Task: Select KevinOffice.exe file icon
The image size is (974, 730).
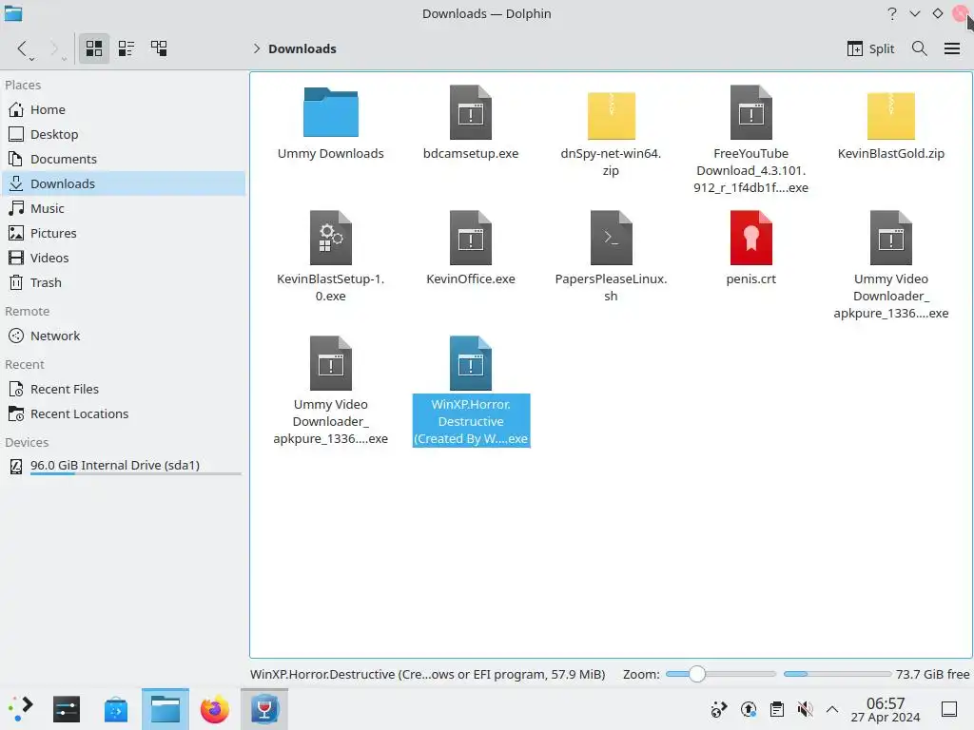Action: click(x=470, y=238)
